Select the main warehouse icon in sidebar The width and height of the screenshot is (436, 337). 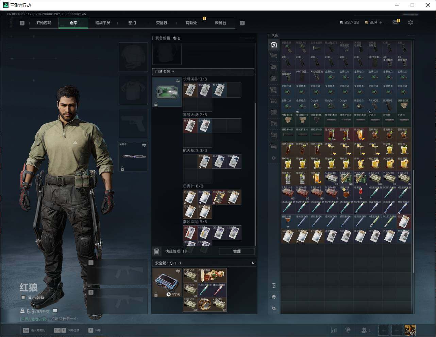click(273, 45)
